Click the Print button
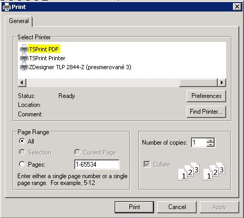This screenshot has width=244, height=218. tap(134, 207)
